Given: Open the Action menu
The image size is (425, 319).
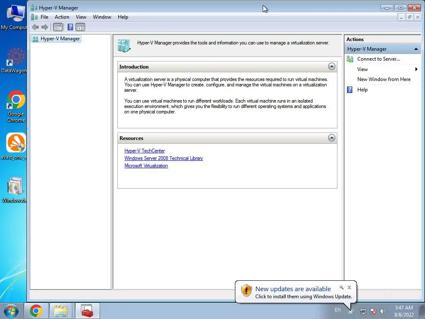Looking at the screenshot, I should click(62, 17).
